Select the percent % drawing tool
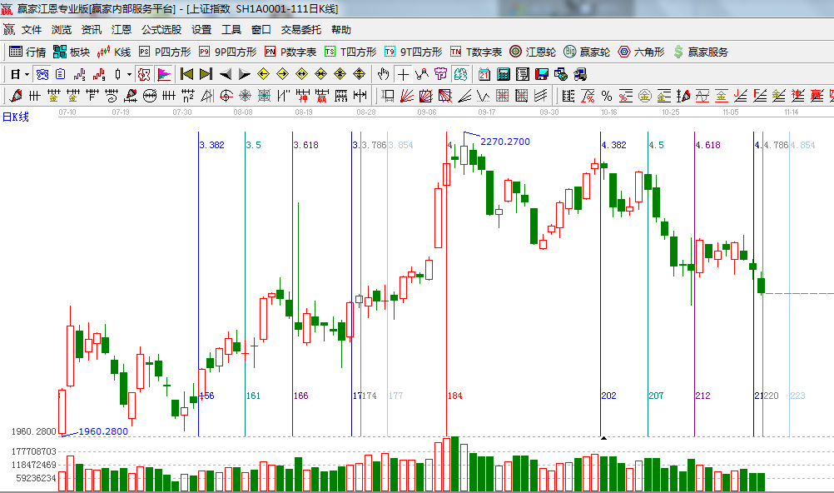This screenshot has height=493, width=834. (606, 95)
